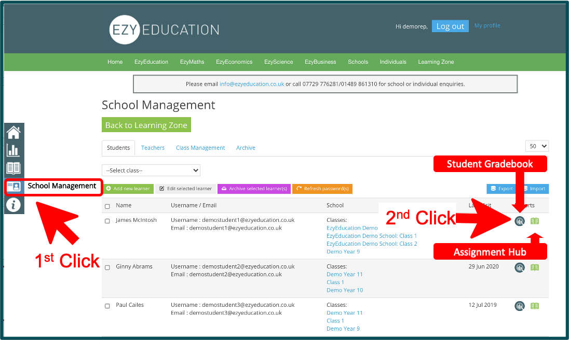Switch to the Students tab
Image resolution: width=569 pixels, height=340 pixels.
click(118, 148)
